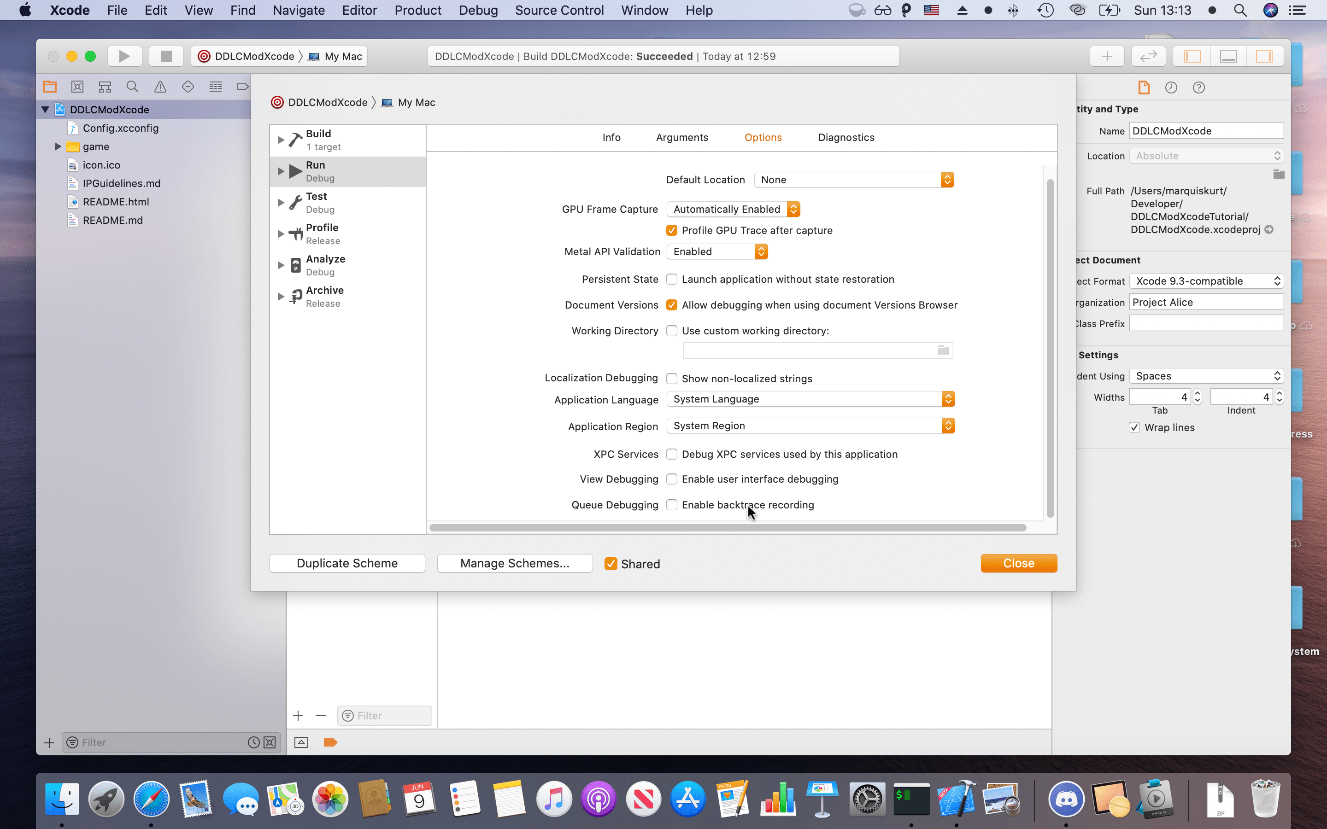Screen dimensions: 1327x829
Task: Open the Source Control menu
Action: pyautogui.click(x=559, y=11)
